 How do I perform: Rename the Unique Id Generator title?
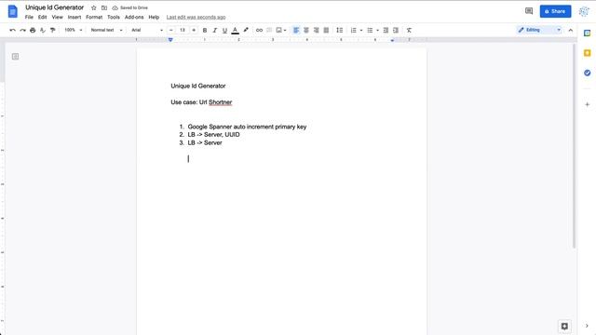pyautogui.click(x=54, y=7)
